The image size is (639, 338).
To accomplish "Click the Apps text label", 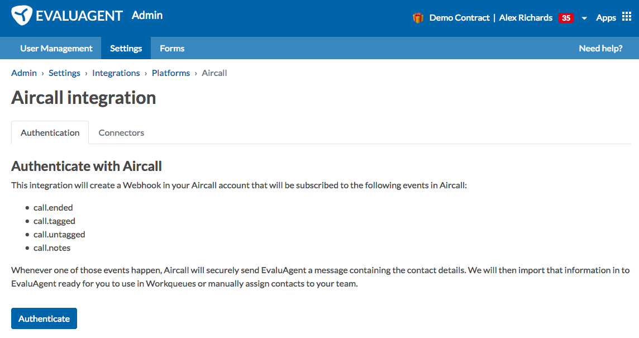I will (606, 18).
